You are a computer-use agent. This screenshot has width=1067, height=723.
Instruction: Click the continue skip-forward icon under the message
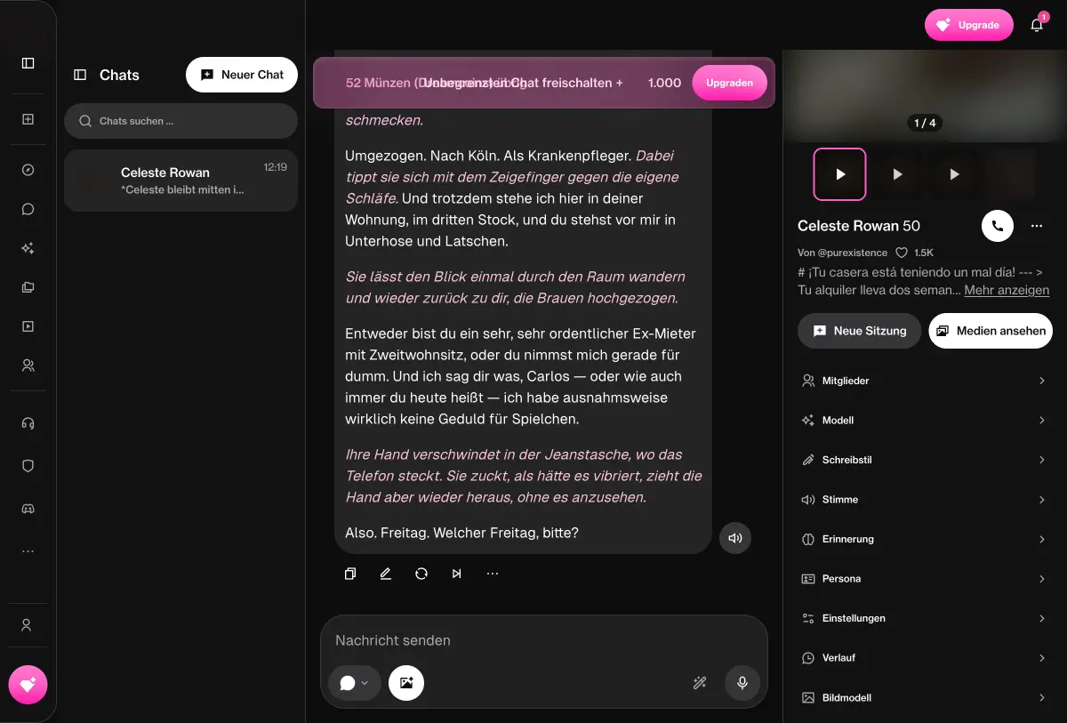tap(457, 574)
